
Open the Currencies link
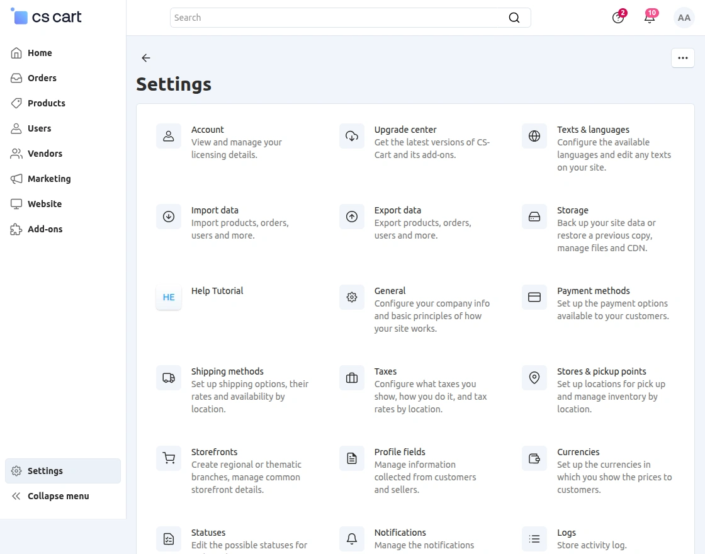coord(578,452)
